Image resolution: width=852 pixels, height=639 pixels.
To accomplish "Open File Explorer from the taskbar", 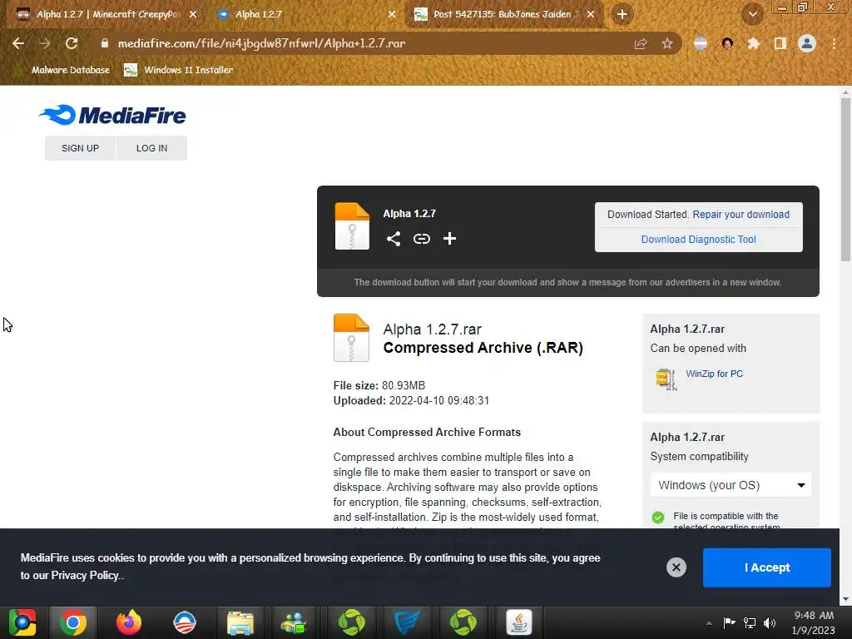I will 240,622.
